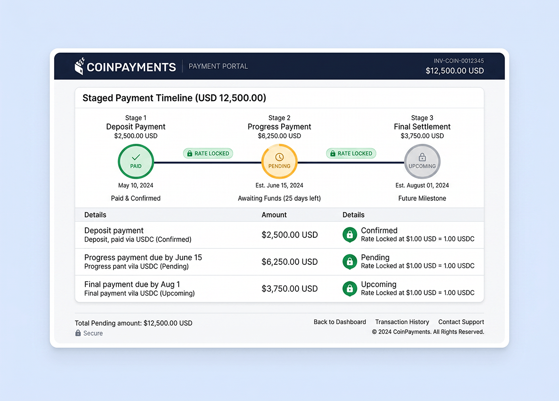
Task: Click the green lock icon beside Confirmed
Action: coord(350,235)
